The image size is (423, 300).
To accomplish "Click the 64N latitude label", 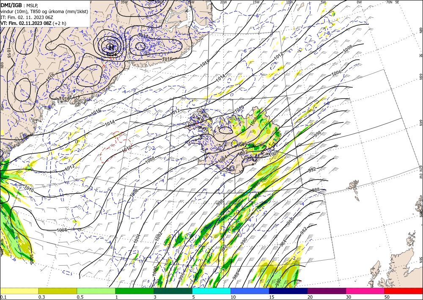I will (420, 123).
